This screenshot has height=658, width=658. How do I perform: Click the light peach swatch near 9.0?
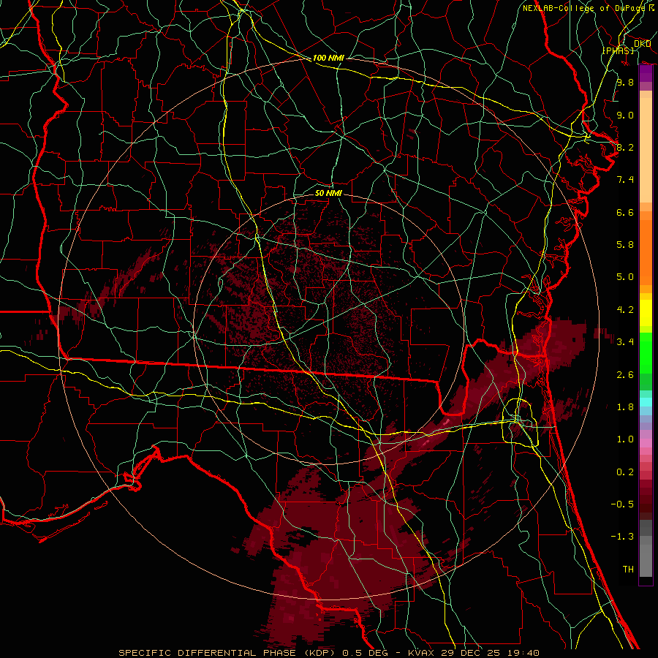pyautogui.click(x=646, y=117)
